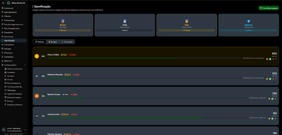This screenshot has width=282, height=135.
Task: Click the Financeiro dollar icon
Action: pyautogui.click(x=2, y=53)
